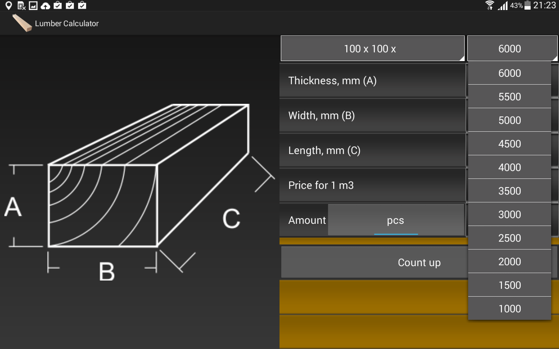
Task: Pick 3000 from the length options
Action: pos(509,214)
